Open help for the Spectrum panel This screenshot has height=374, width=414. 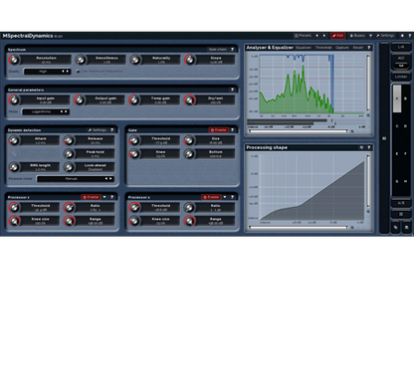[x=232, y=50]
